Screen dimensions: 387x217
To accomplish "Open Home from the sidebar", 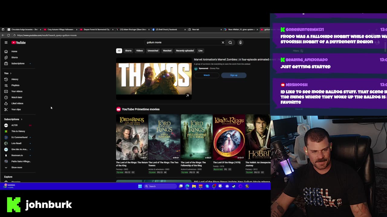I will click(x=14, y=52).
